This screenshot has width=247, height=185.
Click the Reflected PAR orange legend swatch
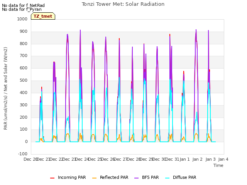[94, 178]
